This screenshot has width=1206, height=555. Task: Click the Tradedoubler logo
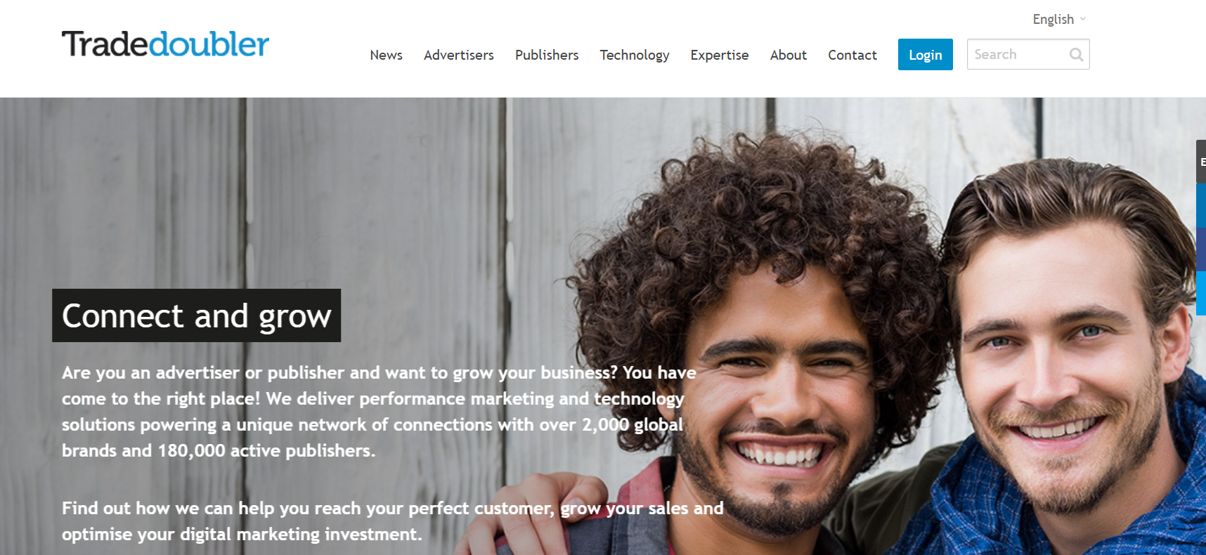click(165, 44)
